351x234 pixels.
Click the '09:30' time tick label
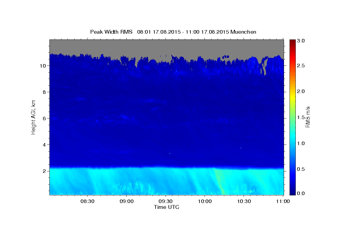[x=166, y=201]
